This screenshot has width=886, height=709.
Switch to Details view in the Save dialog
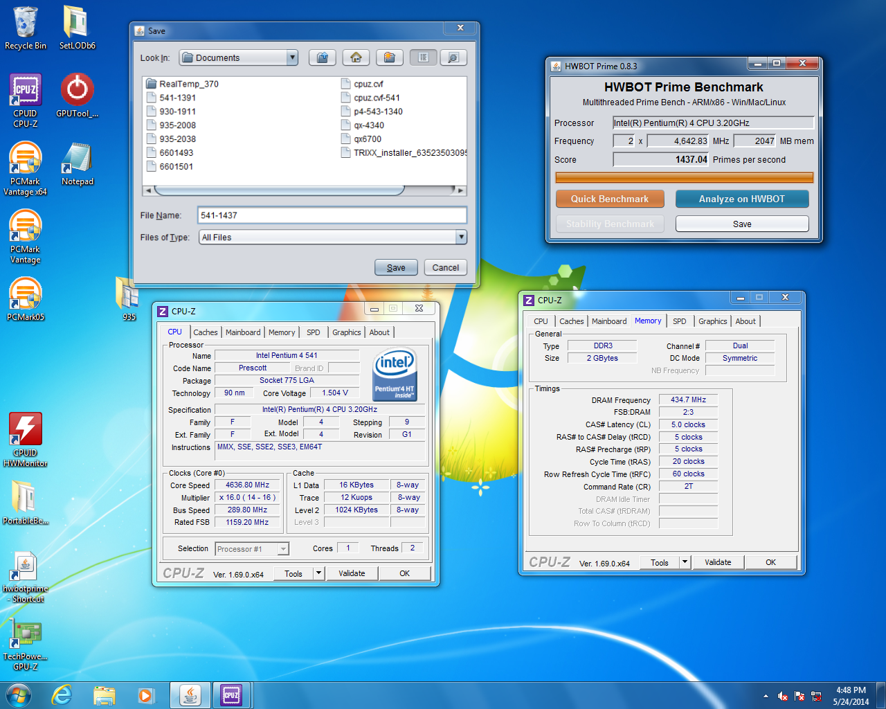click(x=453, y=57)
